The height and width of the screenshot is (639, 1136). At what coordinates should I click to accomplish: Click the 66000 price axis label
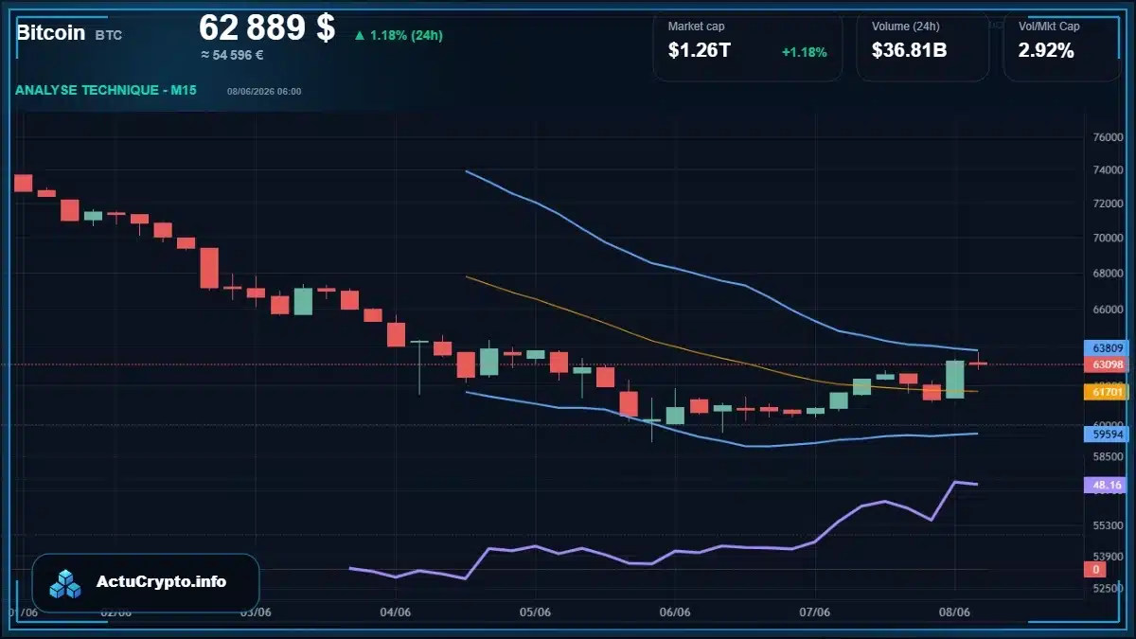(x=1107, y=310)
